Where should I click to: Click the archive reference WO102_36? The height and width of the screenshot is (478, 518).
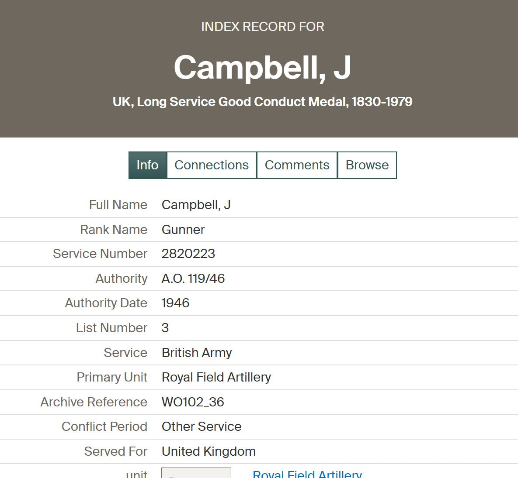[193, 402]
